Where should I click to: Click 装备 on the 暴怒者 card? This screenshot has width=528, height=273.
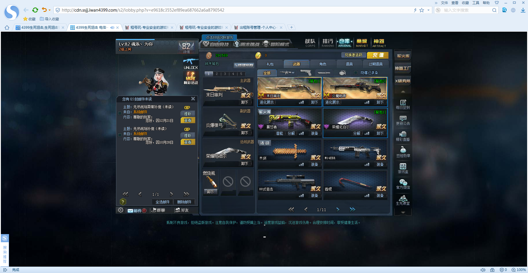point(314,133)
